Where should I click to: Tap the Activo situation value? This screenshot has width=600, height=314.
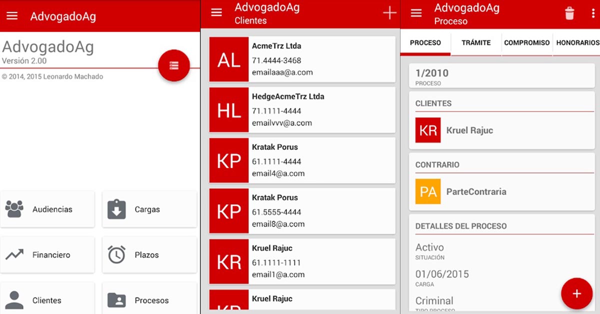tap(429, 247)
